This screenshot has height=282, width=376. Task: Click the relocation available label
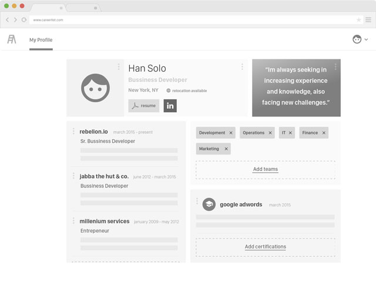(x=189, y=90)
